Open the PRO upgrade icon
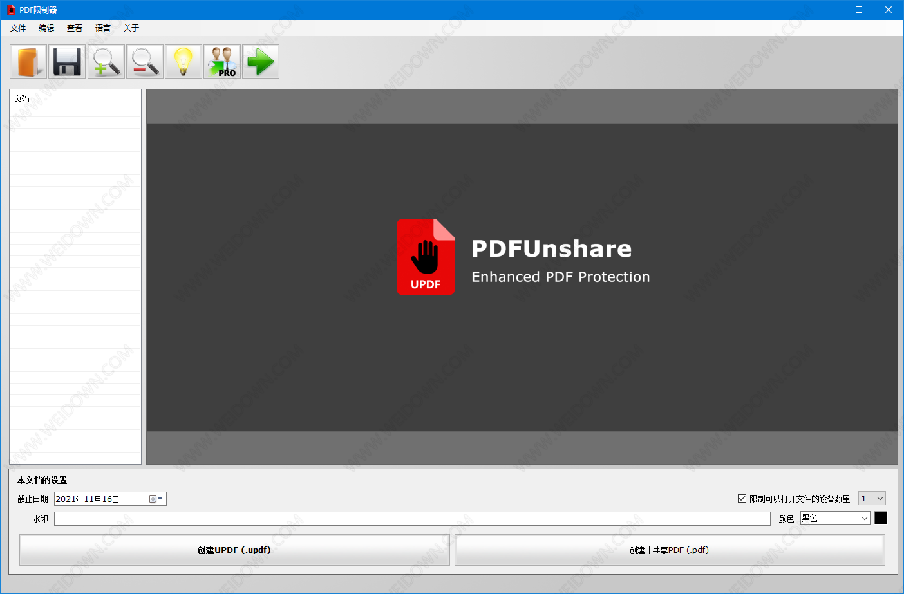The image size is (904, 594). tap(222, 62)
